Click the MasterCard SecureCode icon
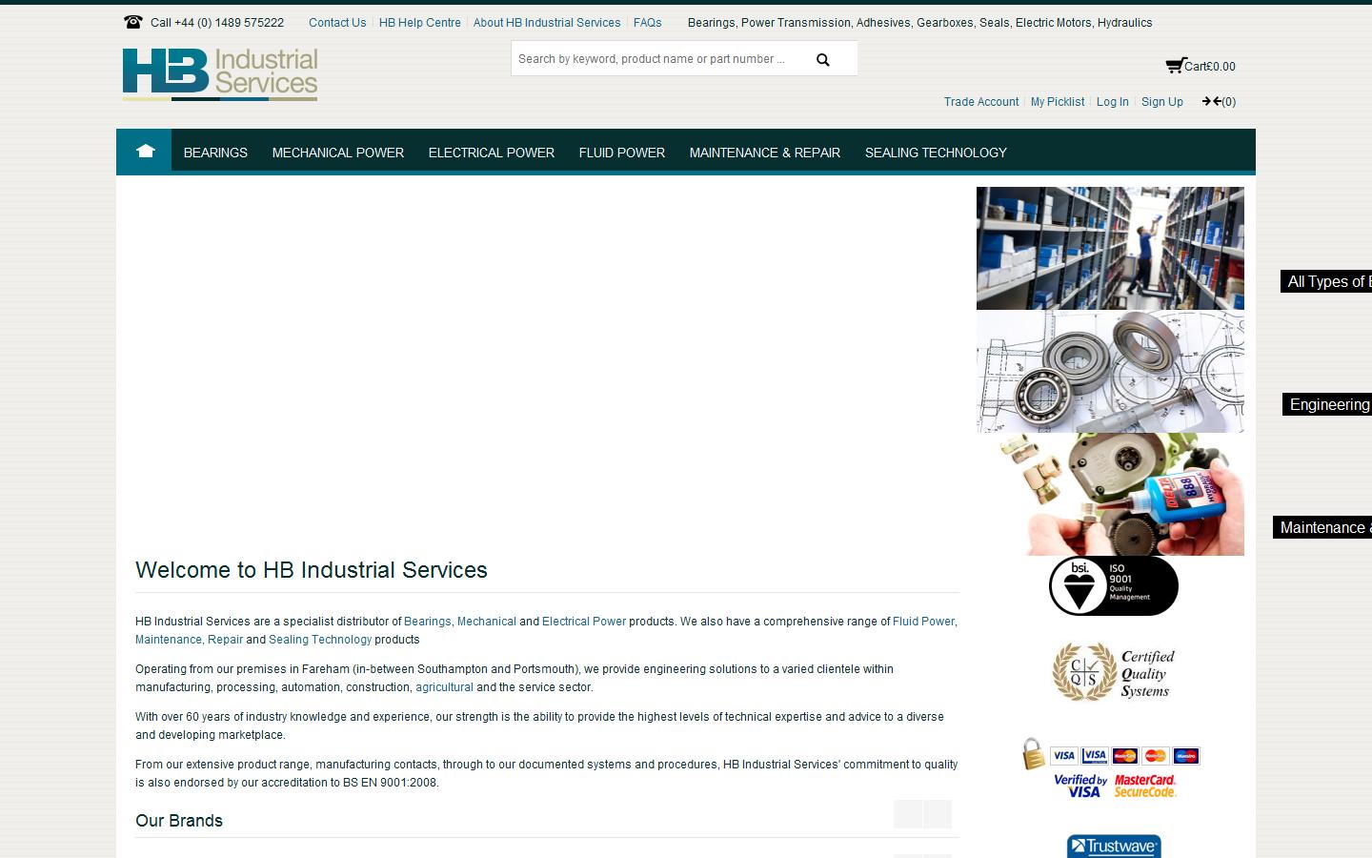This screenshot has height=858, width=1372. 1146,785
